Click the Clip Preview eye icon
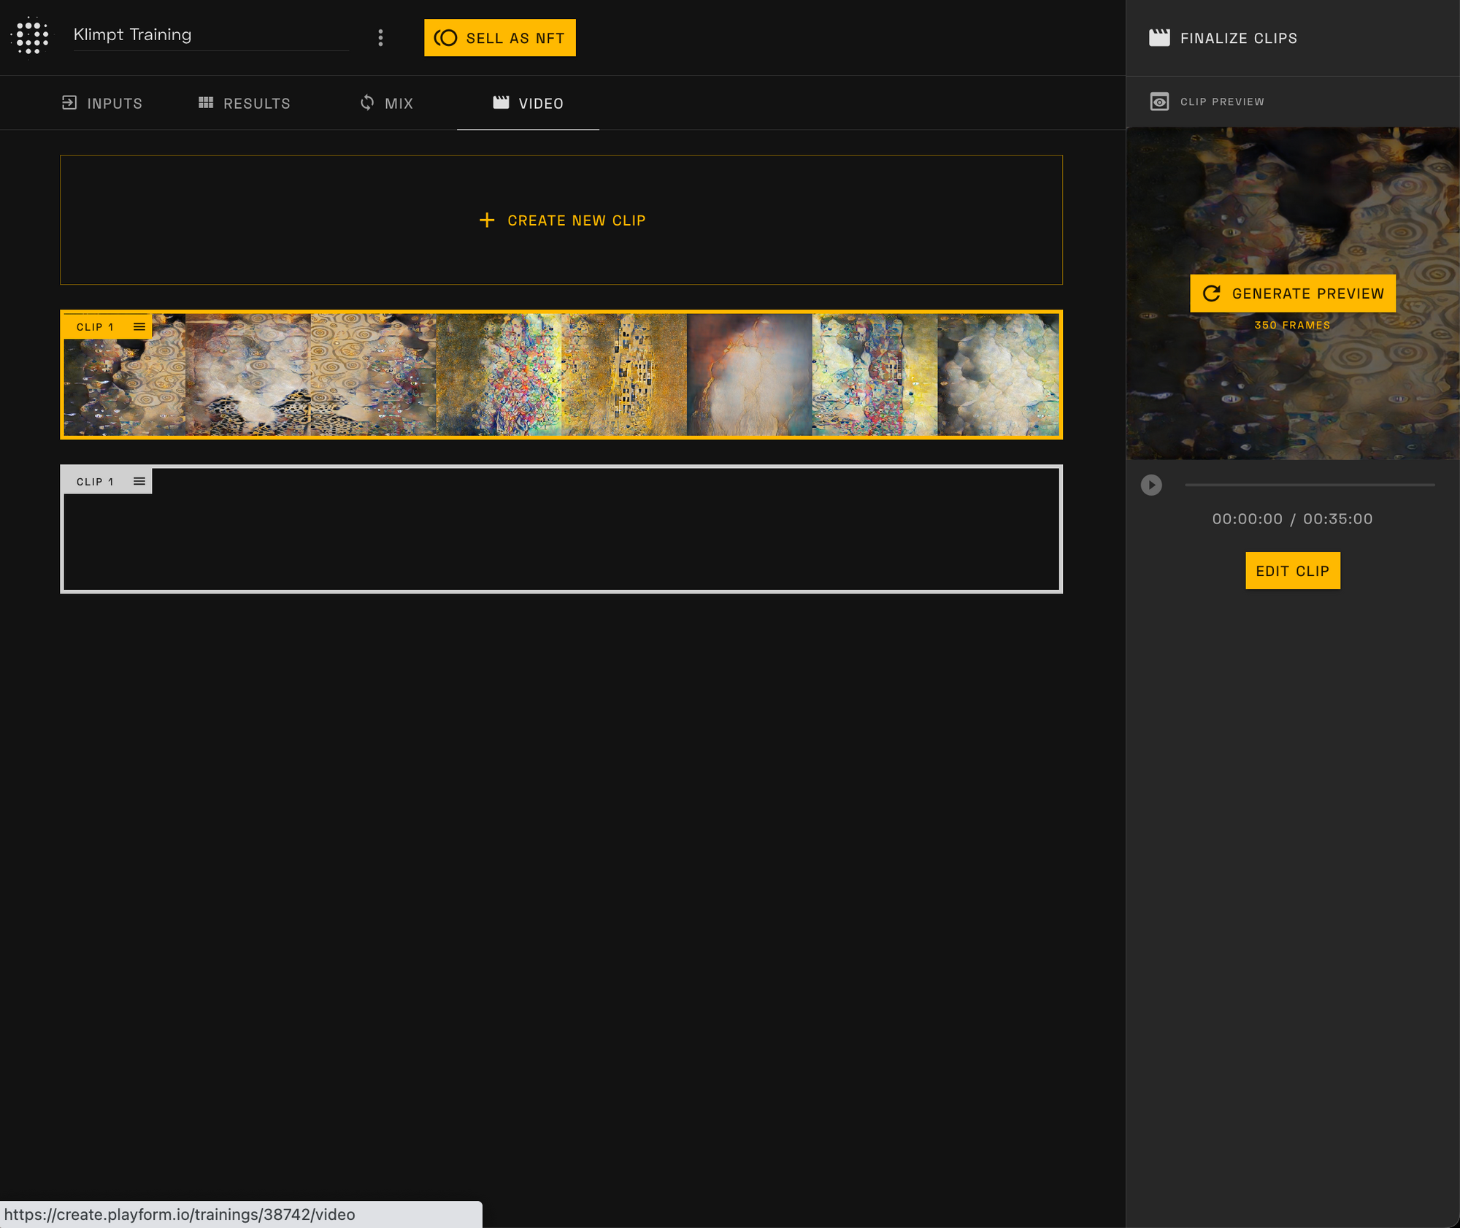The width and height of the screenshot is (1460, 1228). pos(1159,101)
